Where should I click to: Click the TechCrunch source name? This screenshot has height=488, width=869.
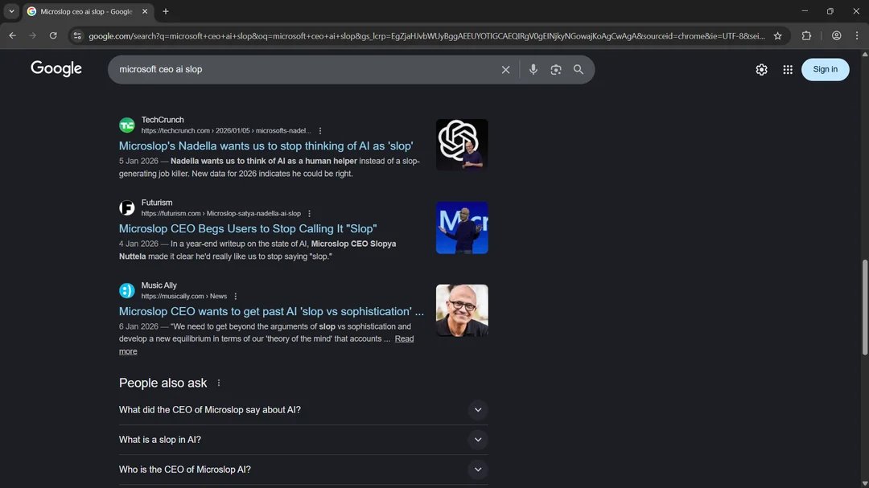163,120
